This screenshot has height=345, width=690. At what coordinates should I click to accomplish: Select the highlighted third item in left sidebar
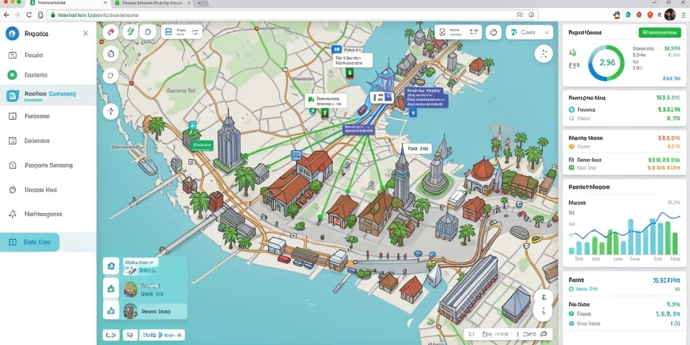click(48, 96)
